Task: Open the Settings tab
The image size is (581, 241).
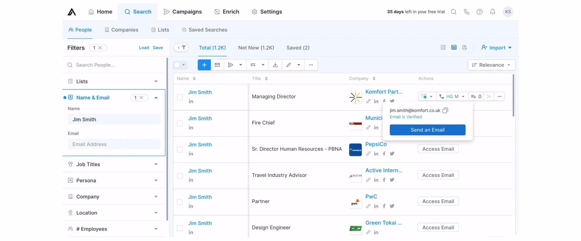Action: [x=267, y=12]
